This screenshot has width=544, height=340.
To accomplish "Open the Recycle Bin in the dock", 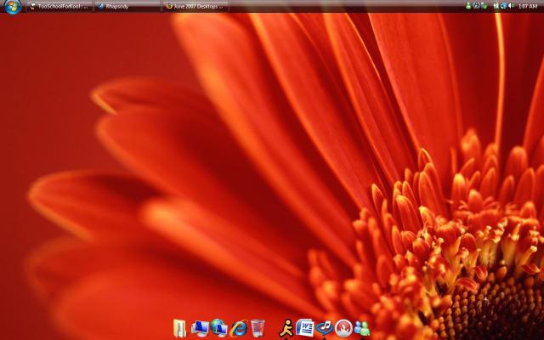I will point(258,328).
